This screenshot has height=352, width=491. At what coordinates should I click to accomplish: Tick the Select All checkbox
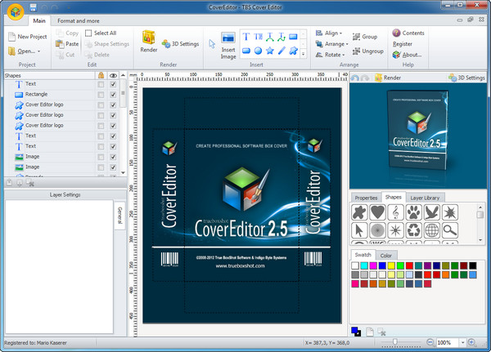(88, 33)
